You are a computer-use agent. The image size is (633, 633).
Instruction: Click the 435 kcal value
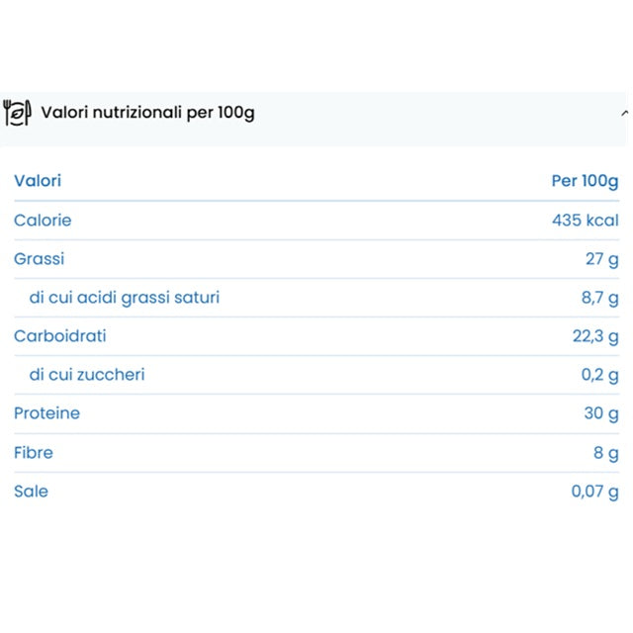pyautogui.click(x=586, y=221)
